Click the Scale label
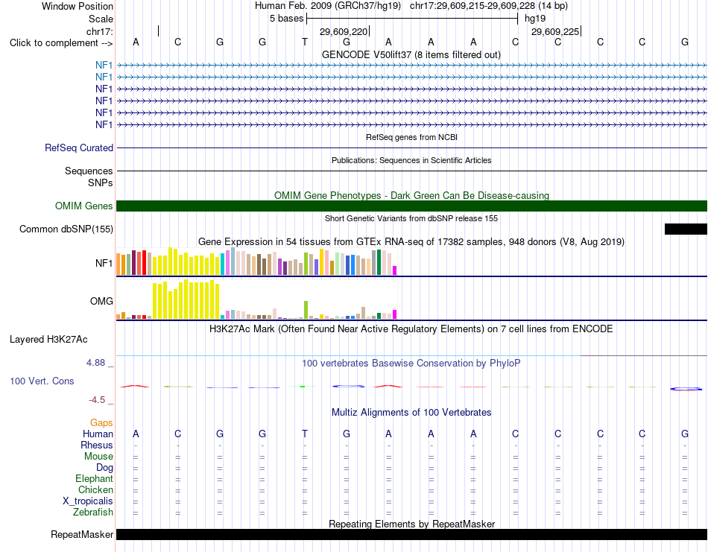 click(x=101, y=19)
